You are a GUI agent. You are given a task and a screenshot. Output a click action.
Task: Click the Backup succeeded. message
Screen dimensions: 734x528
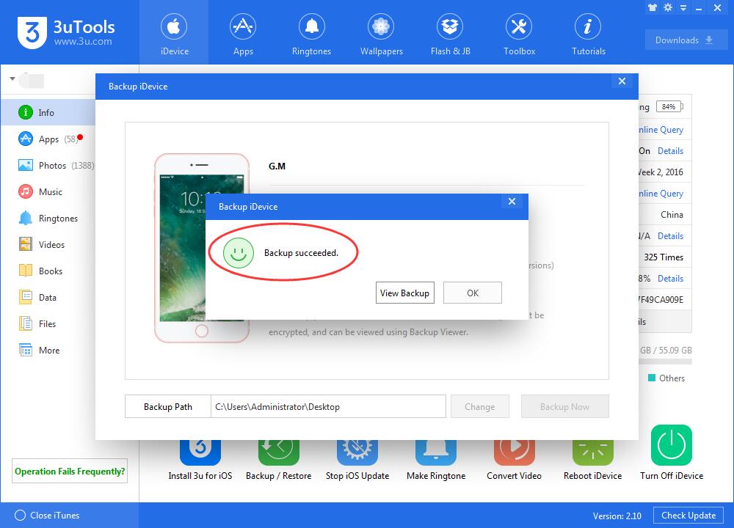(301, 253)
